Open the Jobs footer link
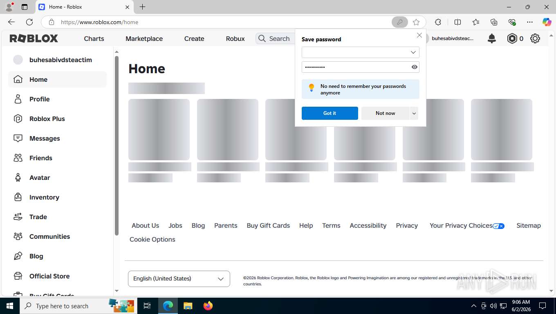 (175, 225)
